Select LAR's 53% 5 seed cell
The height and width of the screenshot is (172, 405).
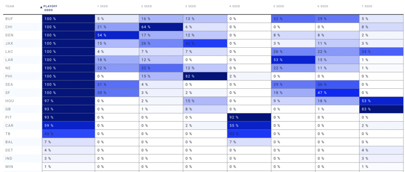293,60
